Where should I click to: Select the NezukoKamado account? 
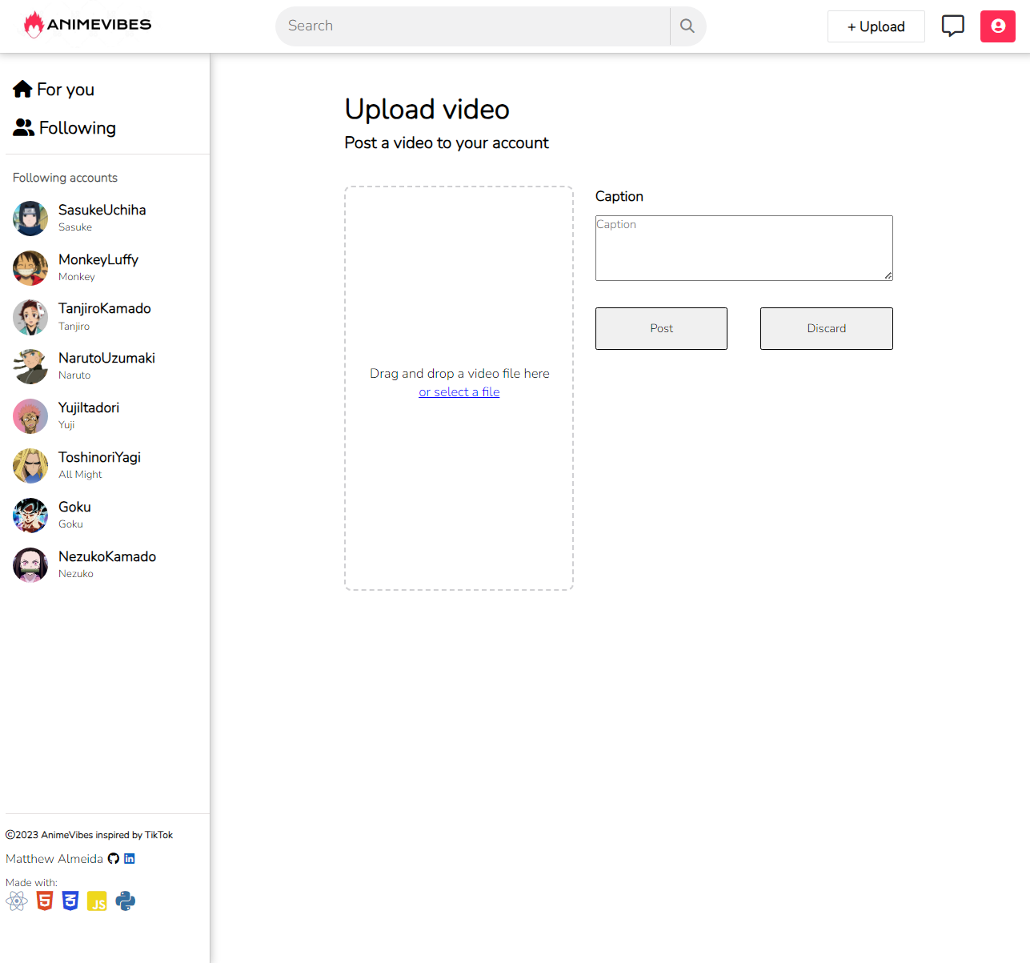click(106, 556)
